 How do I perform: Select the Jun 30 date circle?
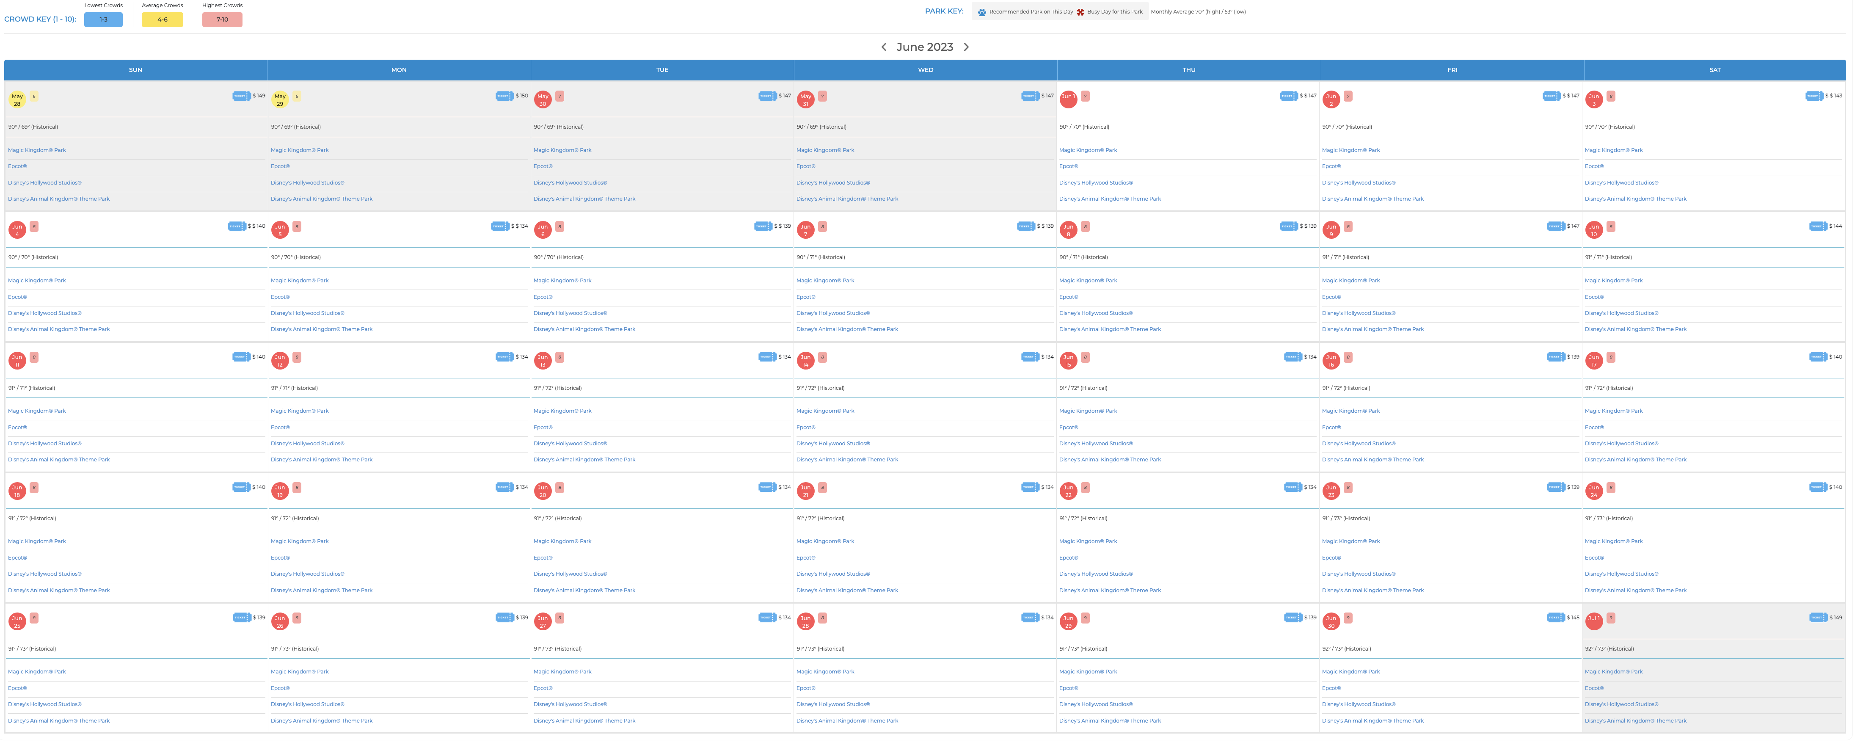[1331, 621]
